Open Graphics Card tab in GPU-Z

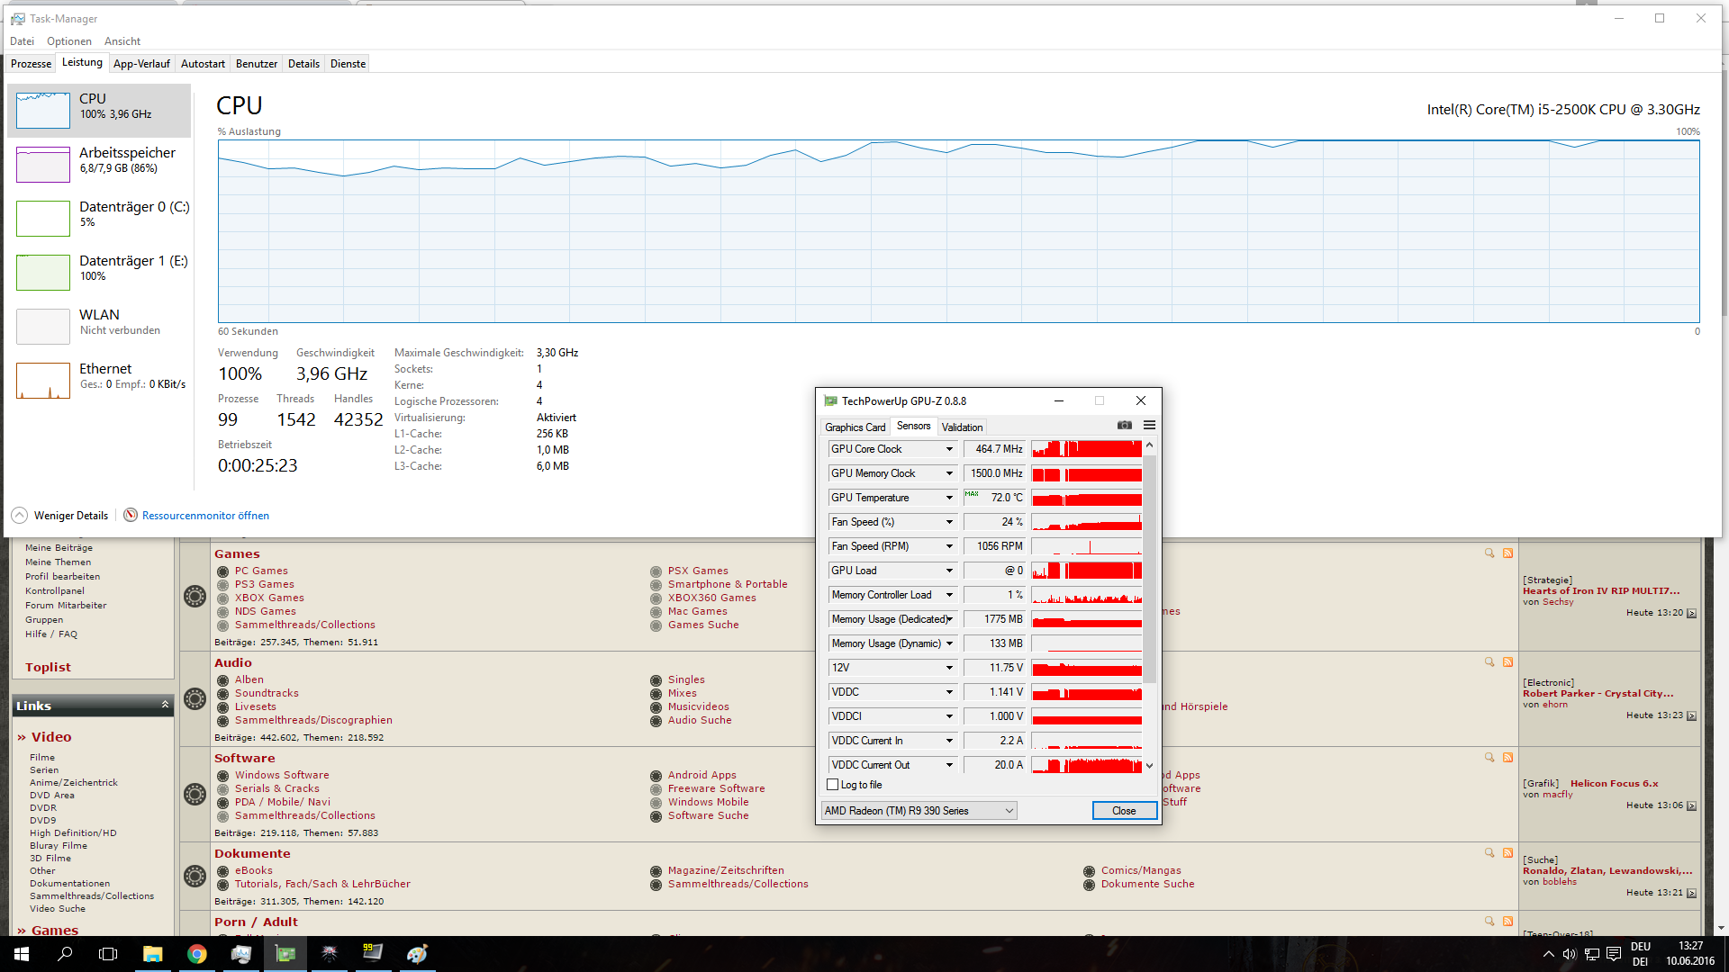[x=855, y=427]
